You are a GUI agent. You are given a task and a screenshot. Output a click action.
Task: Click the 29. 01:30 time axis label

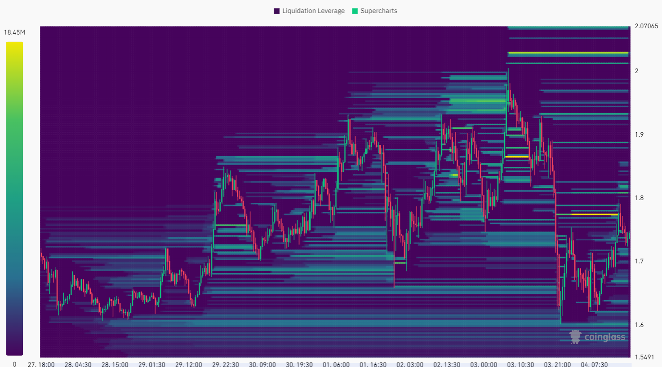[151, 364]
